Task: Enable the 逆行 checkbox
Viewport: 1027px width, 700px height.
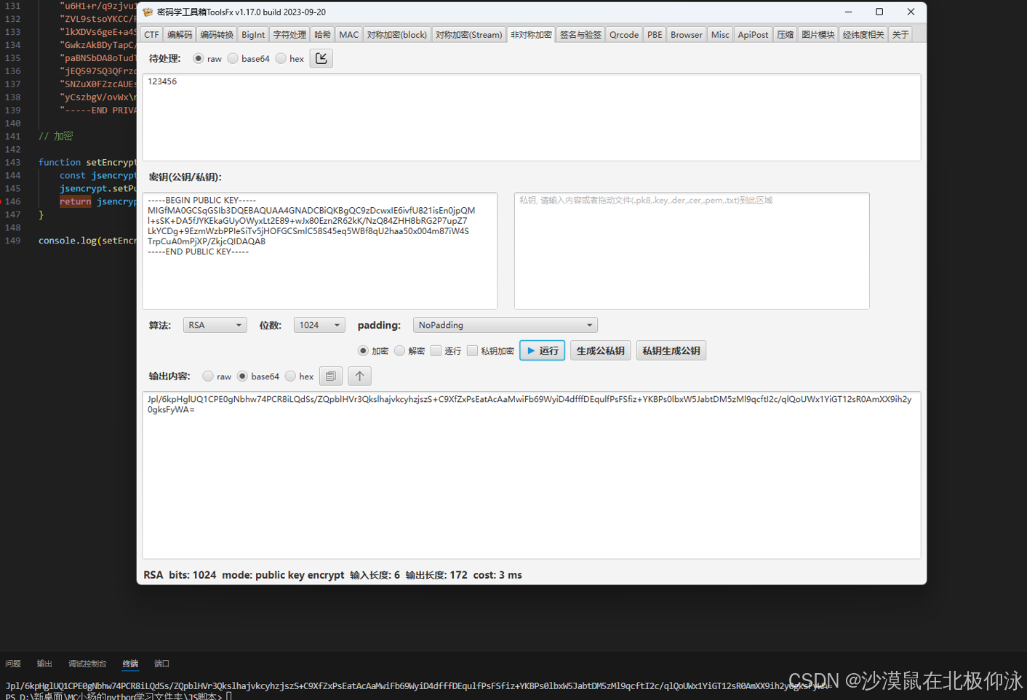Action: (436, 350)
